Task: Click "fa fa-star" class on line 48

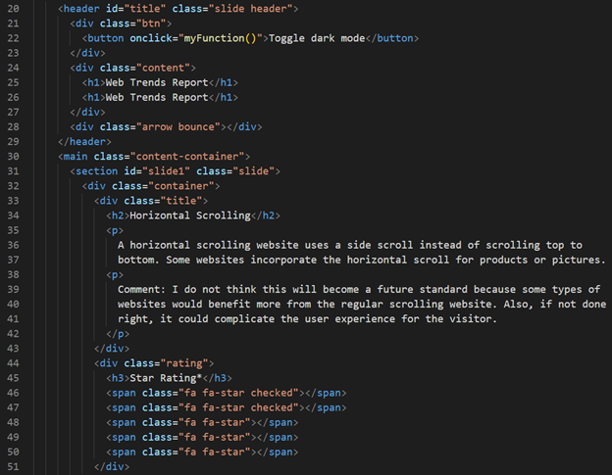Action: point(214,422)
